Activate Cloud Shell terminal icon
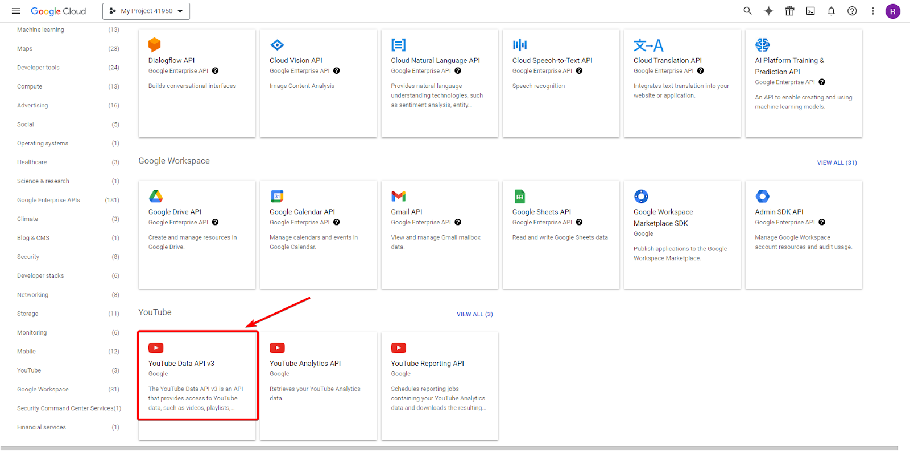Screen dimensions: 910x451 (x=810, y=11)
